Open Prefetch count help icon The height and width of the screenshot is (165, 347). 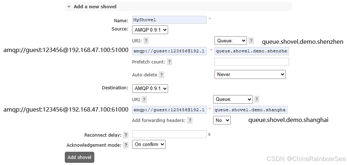[x=170, y=62]
